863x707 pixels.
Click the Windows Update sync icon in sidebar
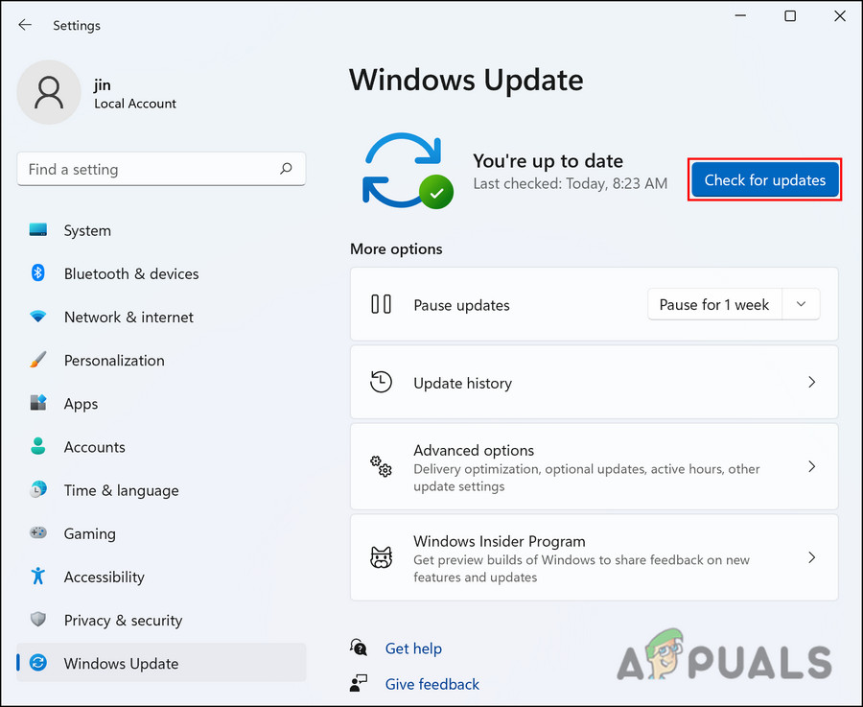38,663
